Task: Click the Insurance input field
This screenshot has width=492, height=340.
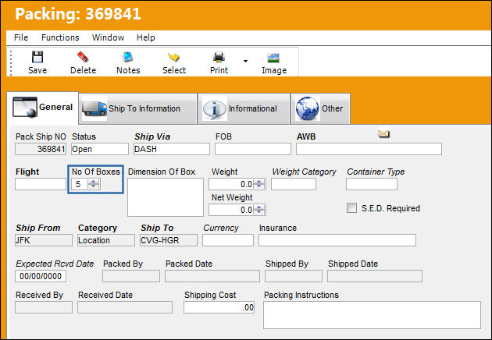Action: pyautogui.click(x=337, y=240)
